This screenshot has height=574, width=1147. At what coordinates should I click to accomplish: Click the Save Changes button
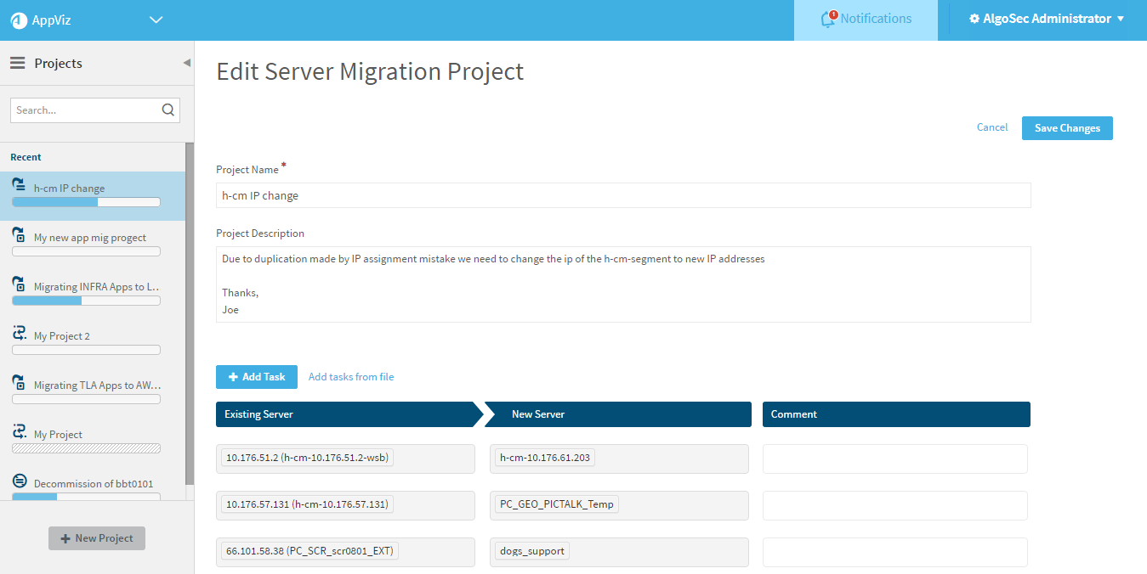click(x=1066, y=128)
